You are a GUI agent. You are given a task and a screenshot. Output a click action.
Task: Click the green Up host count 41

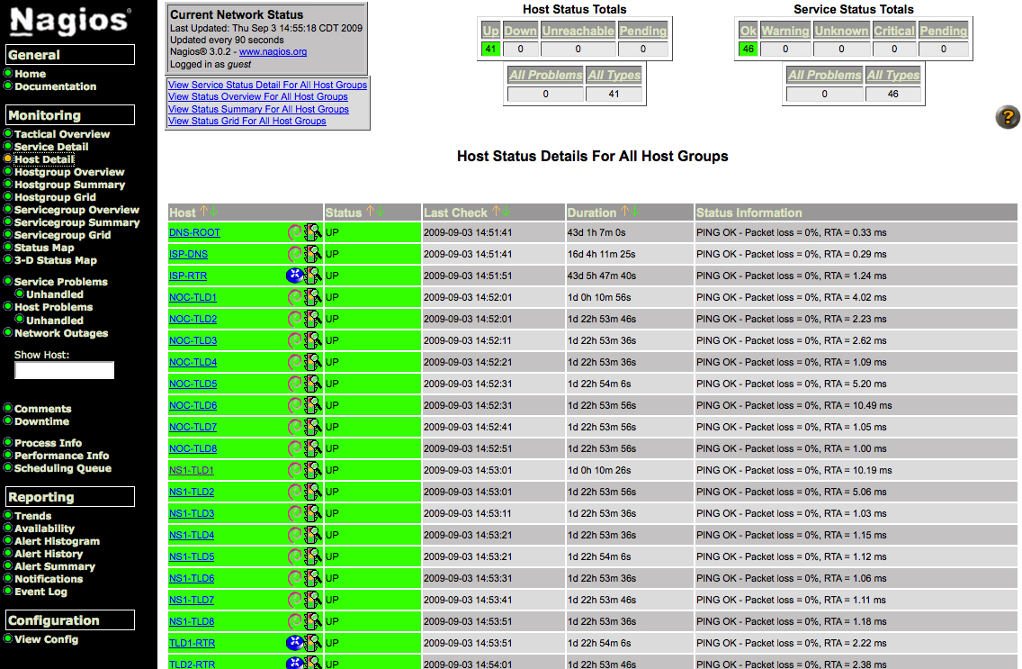point(490,50)
